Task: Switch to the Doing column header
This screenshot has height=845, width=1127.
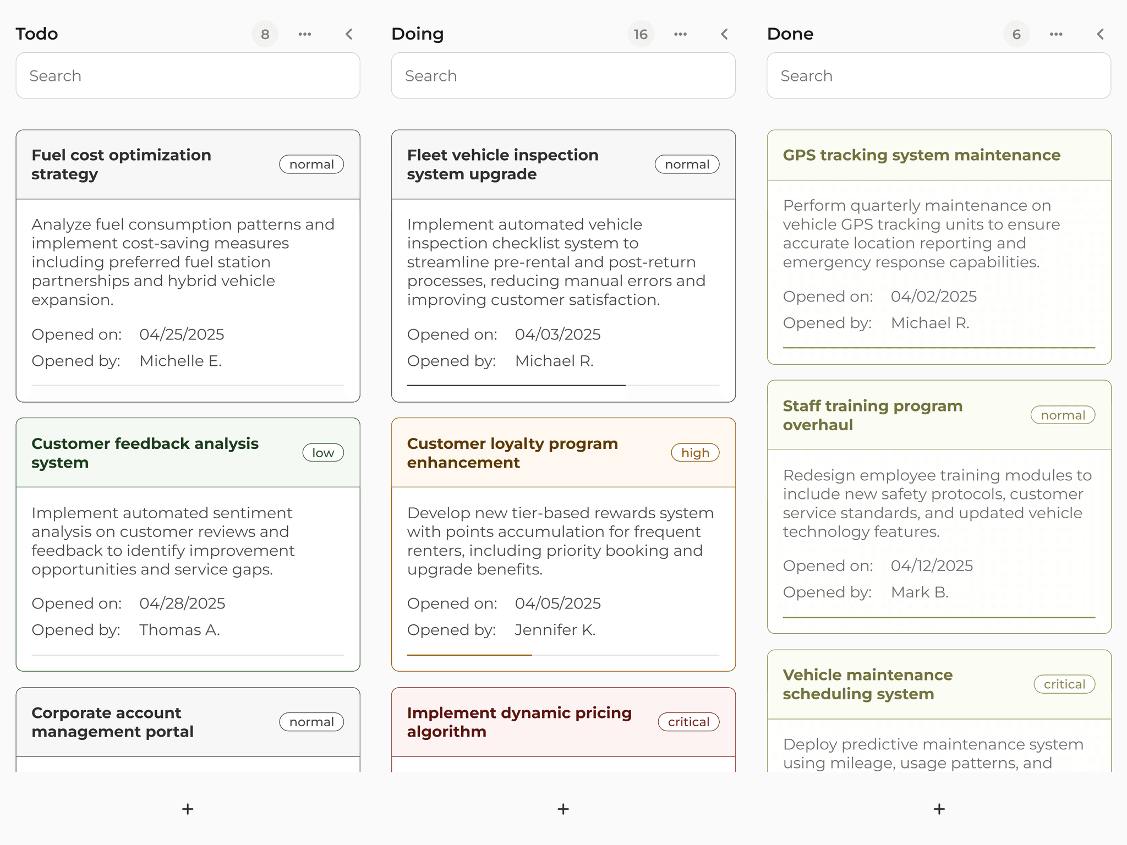Action: click(418, 34)
